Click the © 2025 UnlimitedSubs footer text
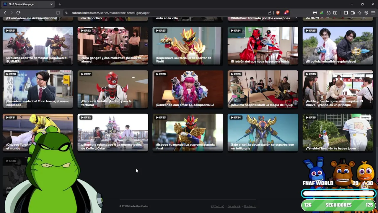The width and height of the screenshot is (378, 213). (133, 206)
